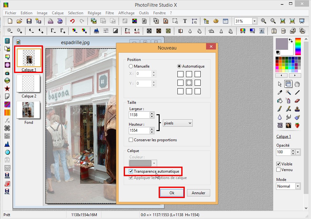Click the Mona Lisa art icon

click(x=288, y=125)
